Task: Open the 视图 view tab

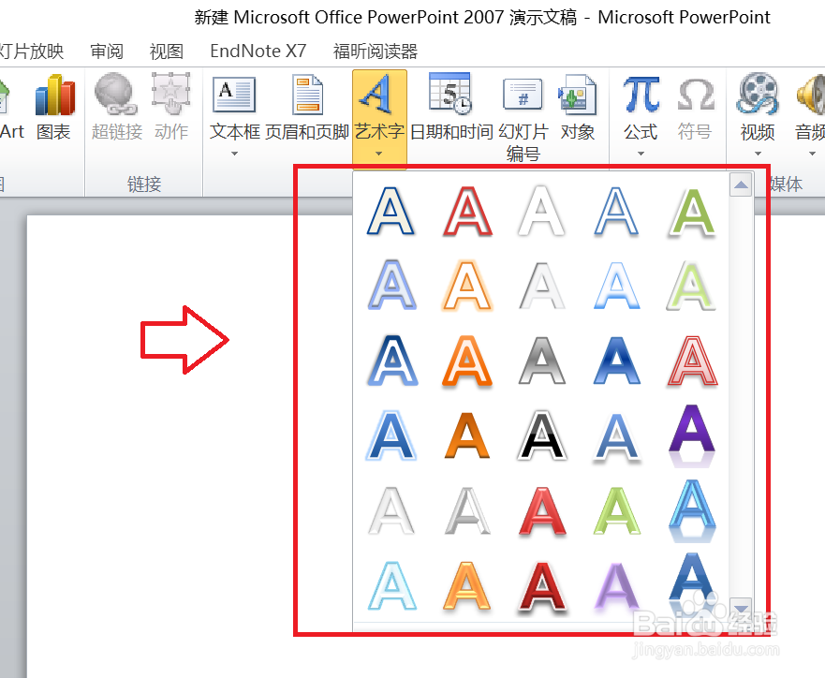Action: 167,51
